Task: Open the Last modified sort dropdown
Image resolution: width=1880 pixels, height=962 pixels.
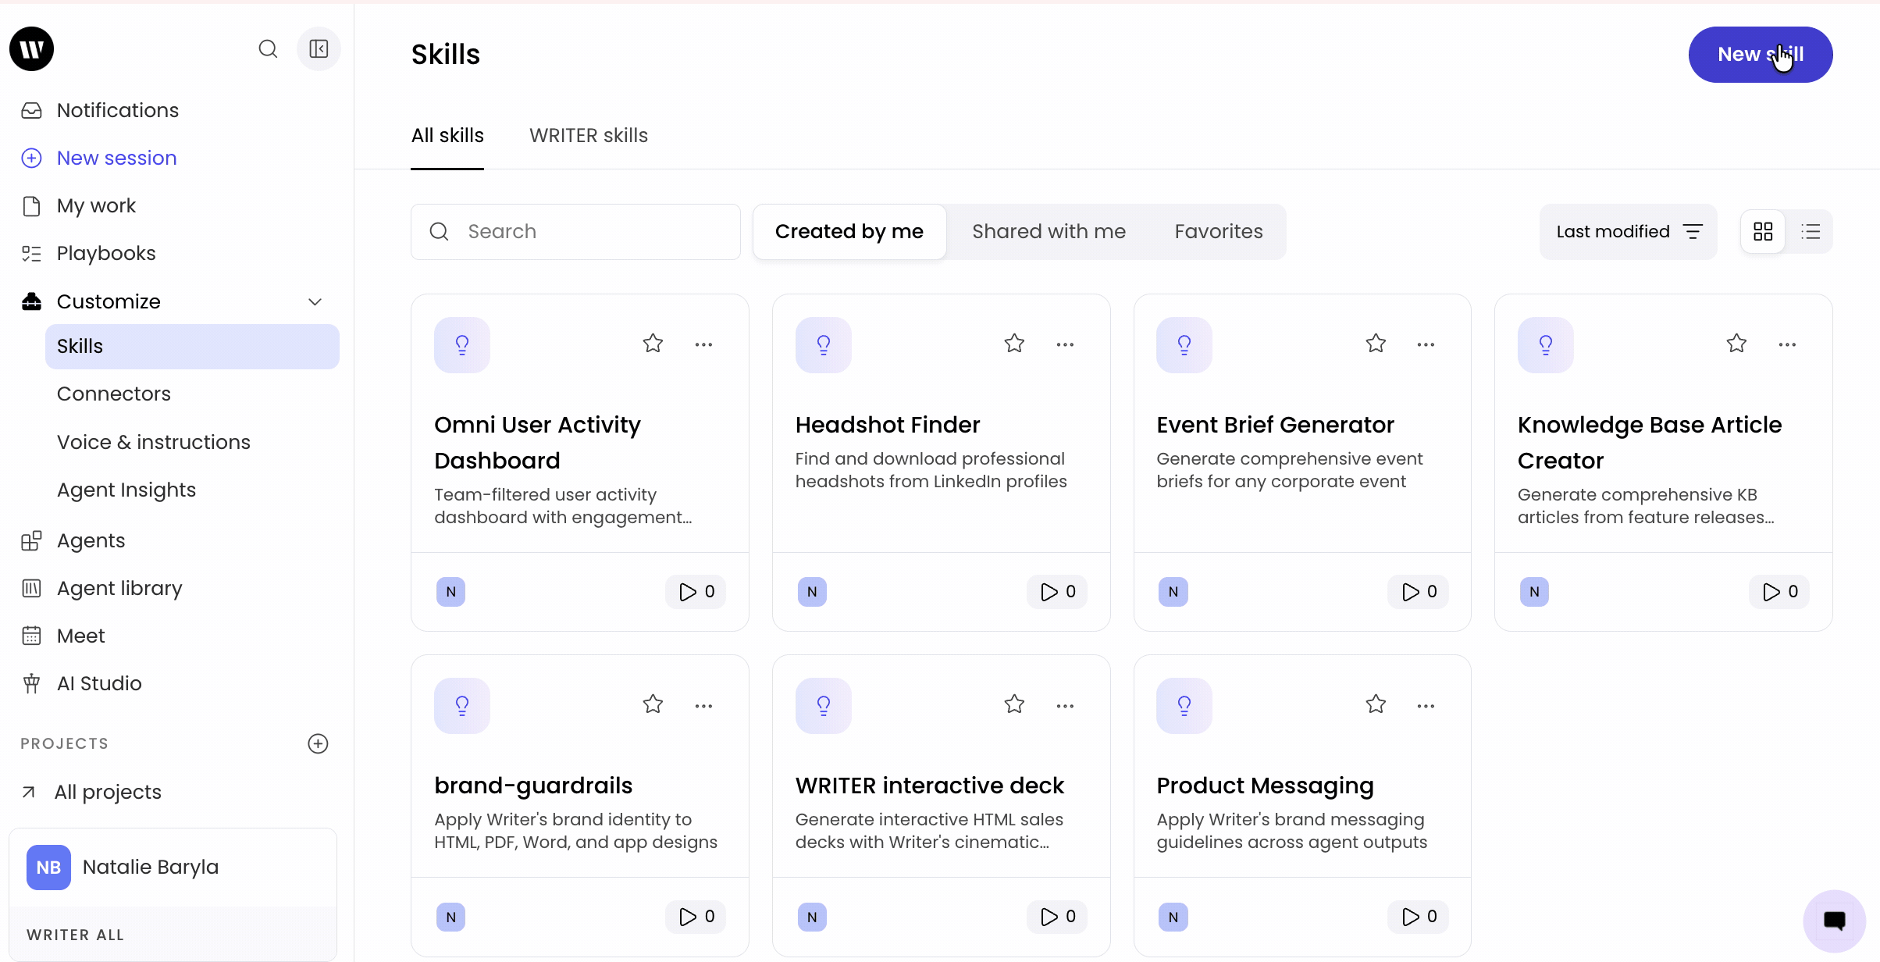Action: 1629,232
